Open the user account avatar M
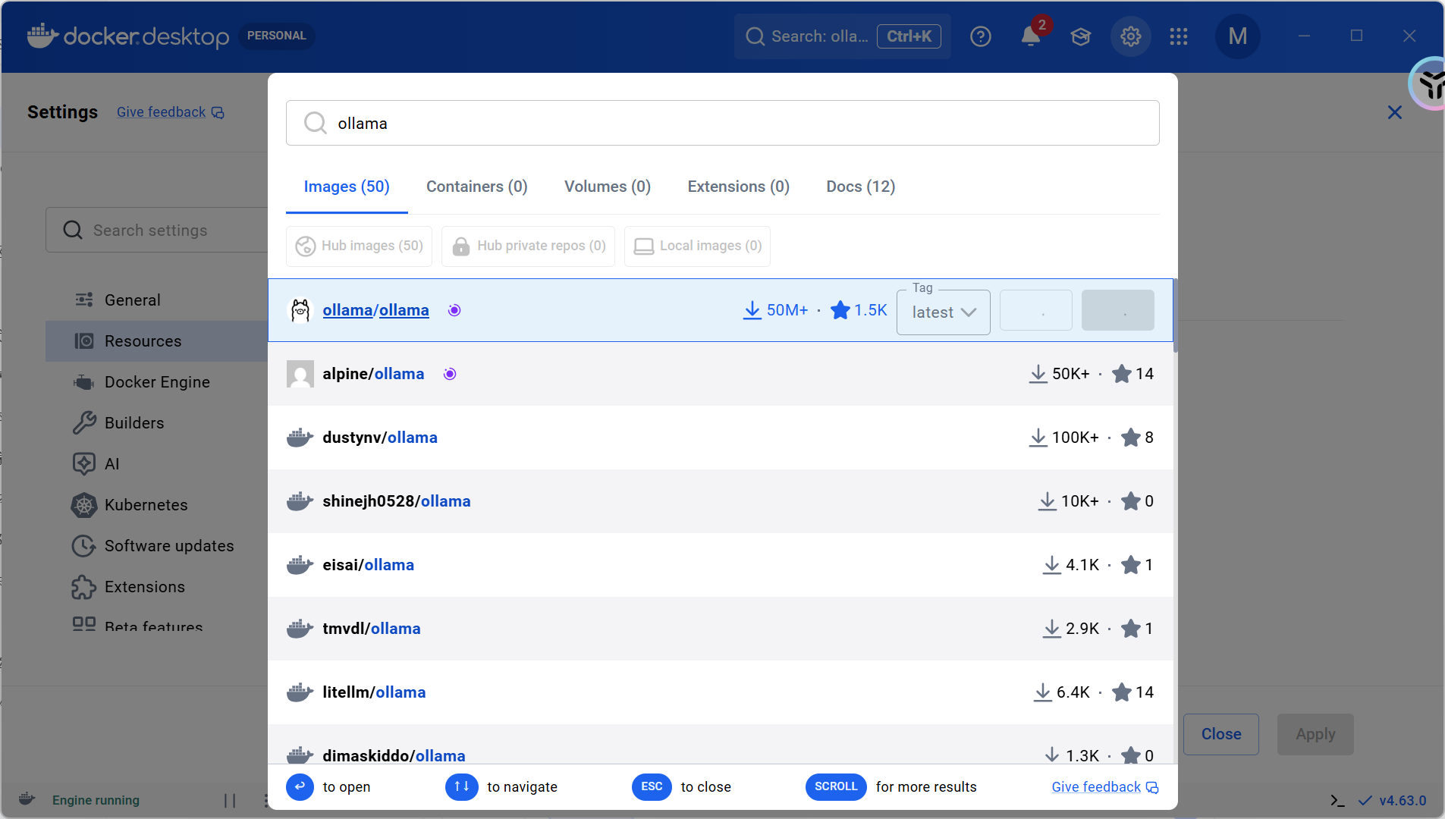The image size is (1445, 819). point(1237,36)
